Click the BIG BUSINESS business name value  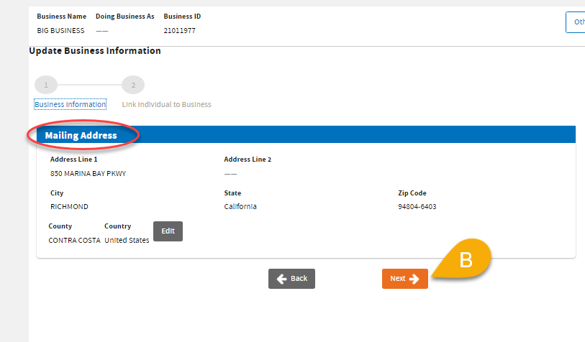(x=60, y=31)
